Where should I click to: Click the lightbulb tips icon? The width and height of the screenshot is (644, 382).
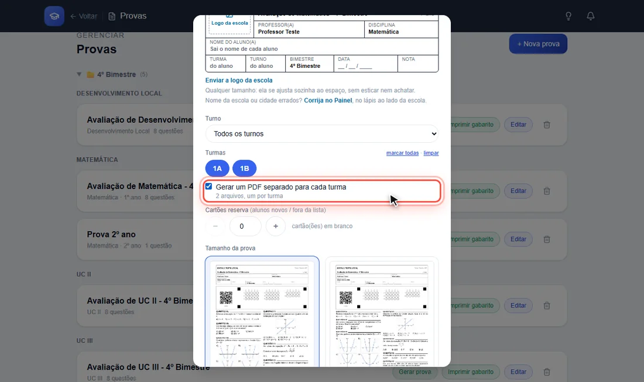(x=568, y=16)
